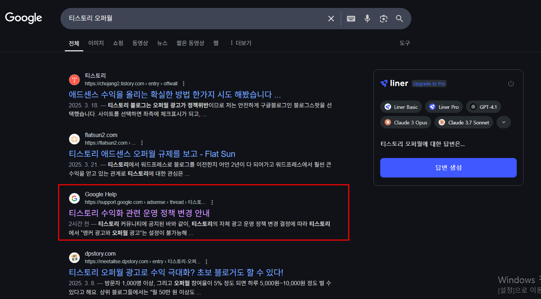Image resolution: width=541 pixels, height=299 pixels.
Task: Click the flatsun2.com URL breadcrumb
Action: 110,143
